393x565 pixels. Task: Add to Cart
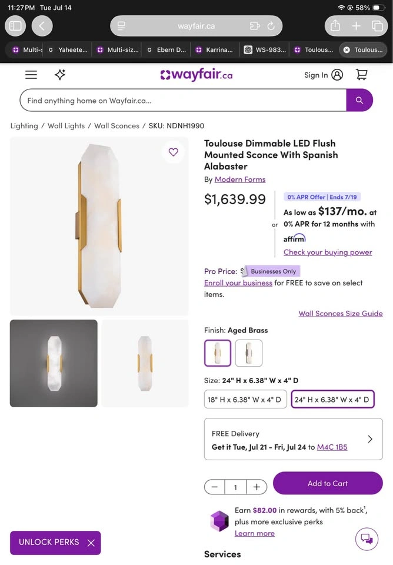(x=328, y=483)
